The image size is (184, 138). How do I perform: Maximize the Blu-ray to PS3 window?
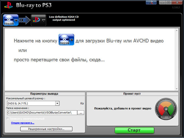coord(169,2)
